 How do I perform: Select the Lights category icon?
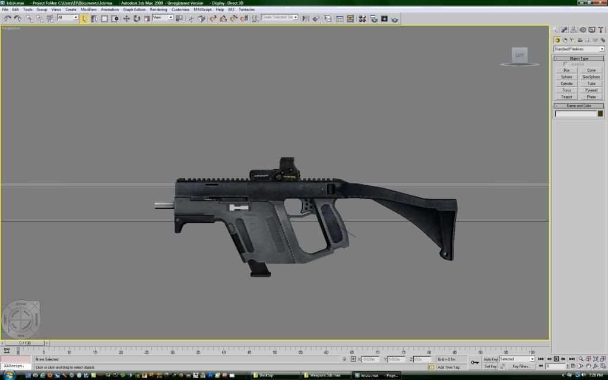point(572,40)
